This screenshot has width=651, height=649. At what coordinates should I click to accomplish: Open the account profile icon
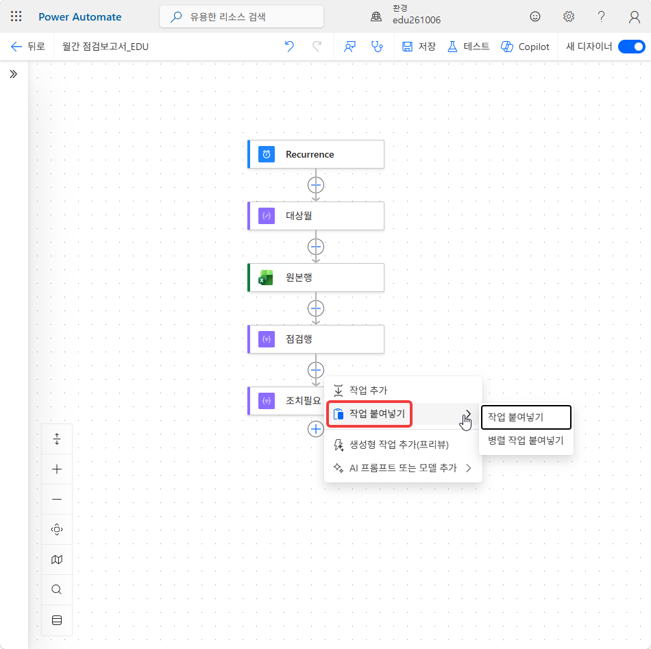[634, 16]
